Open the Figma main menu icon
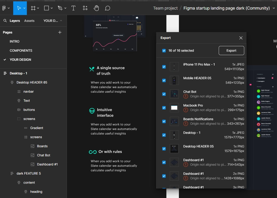 (x=4, y=8)
